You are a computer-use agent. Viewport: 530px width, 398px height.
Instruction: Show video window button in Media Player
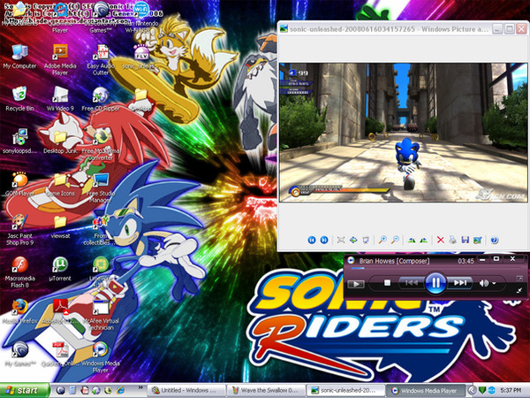356,284
